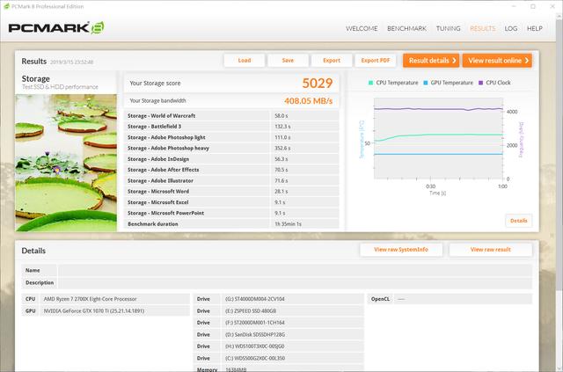Select Storage - Microsoft Excel row
Screen dimensions: 563x372
(231, 202)
